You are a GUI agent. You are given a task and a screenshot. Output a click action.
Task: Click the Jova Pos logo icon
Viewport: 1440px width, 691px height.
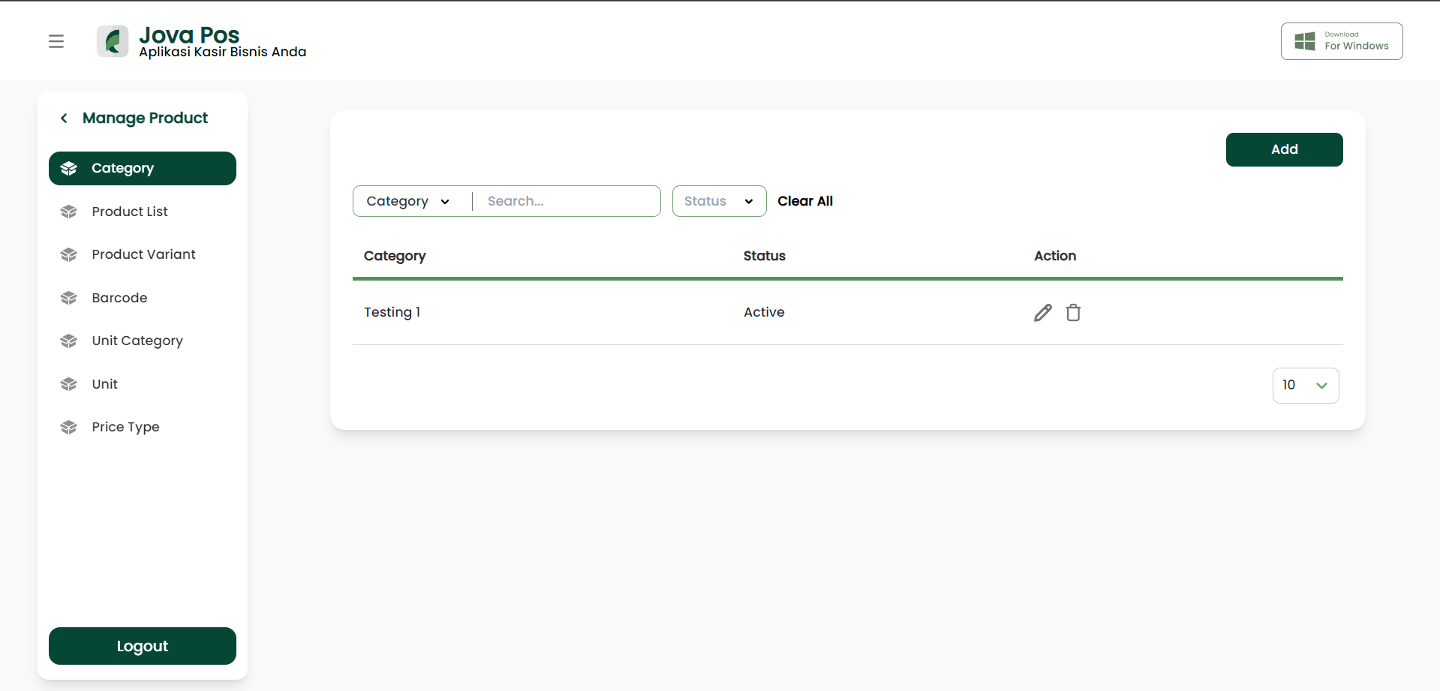click(113, 41)
